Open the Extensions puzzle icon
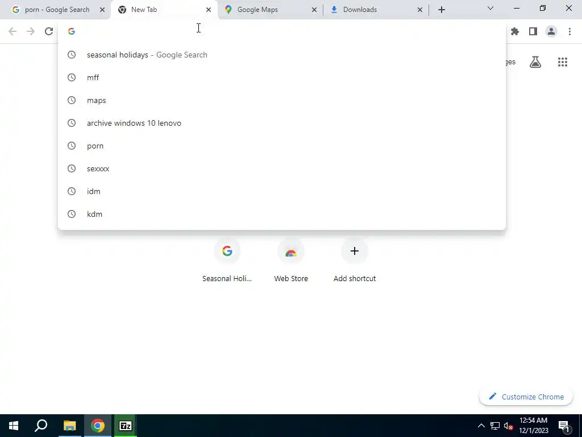The height and width of the screenshot is (437, 582). [x=515, y=32]
